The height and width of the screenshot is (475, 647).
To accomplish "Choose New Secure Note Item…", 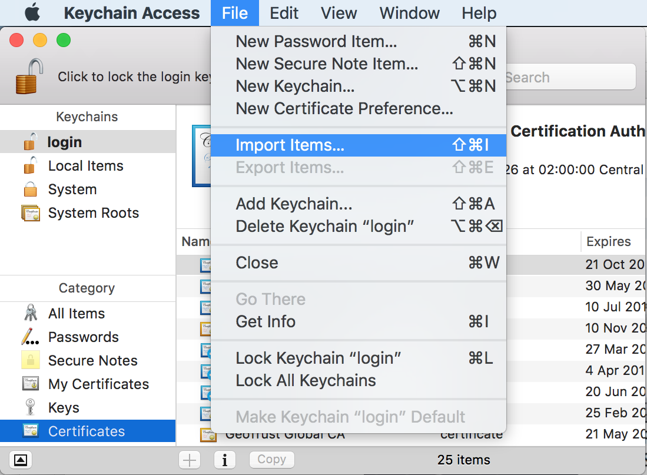I will coord(359,64).
